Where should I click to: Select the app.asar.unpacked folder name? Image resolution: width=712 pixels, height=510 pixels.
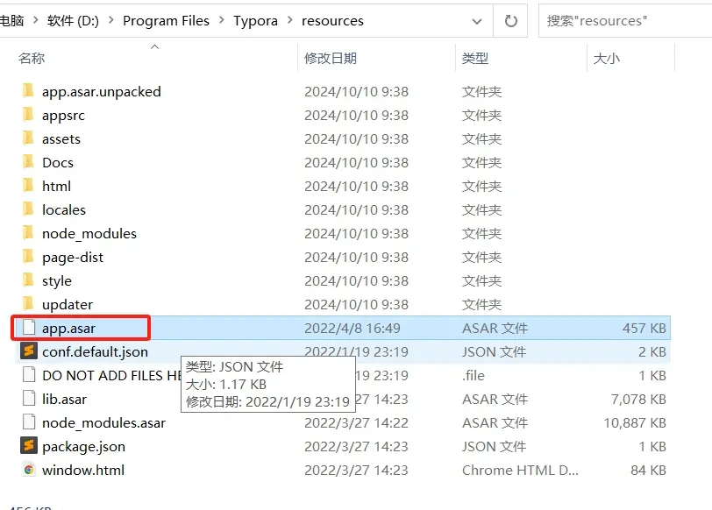pos(102,91)
